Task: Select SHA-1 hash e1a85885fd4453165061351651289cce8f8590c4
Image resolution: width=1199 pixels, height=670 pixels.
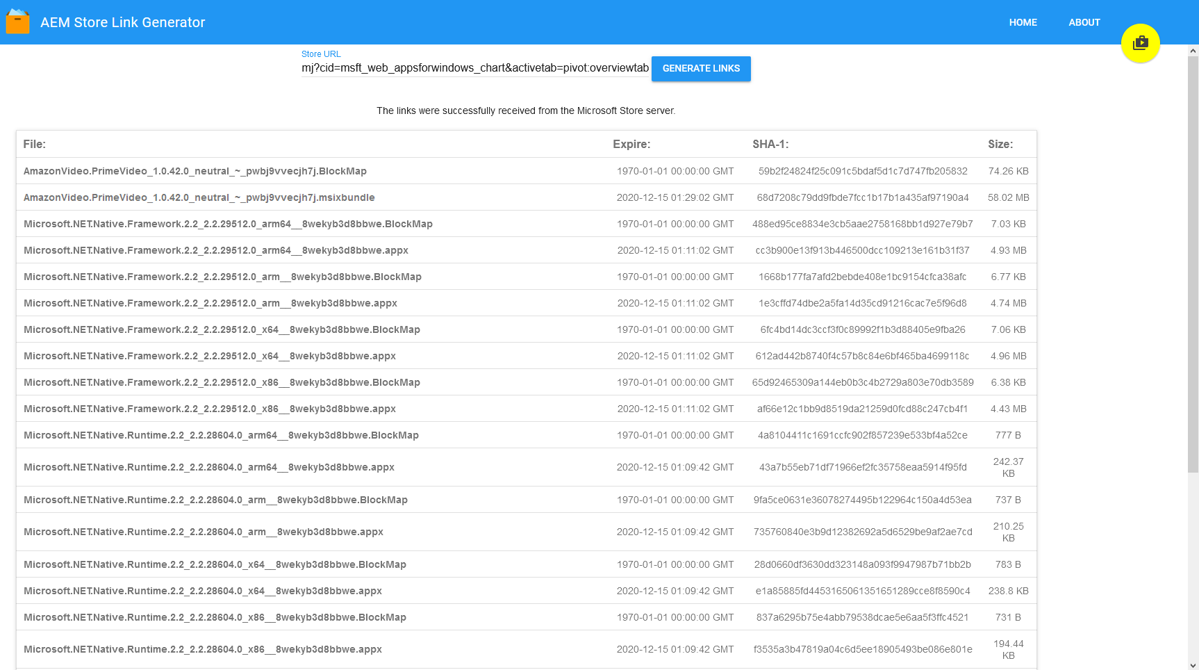Action: click(x=863, y=591)
